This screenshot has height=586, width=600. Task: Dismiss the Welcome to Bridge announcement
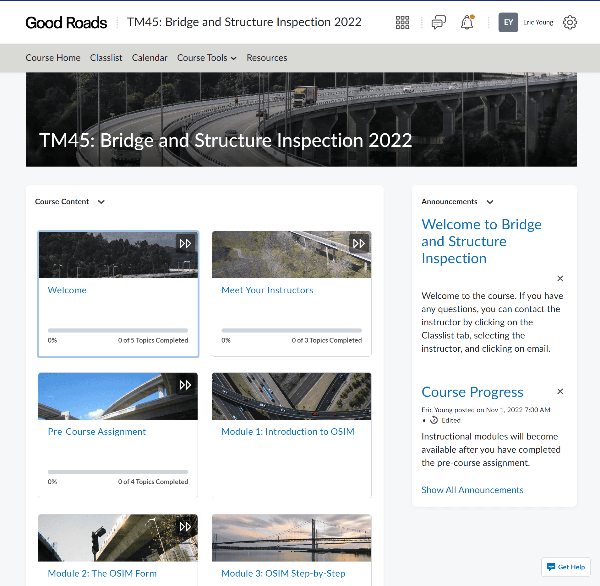(560, 278)
